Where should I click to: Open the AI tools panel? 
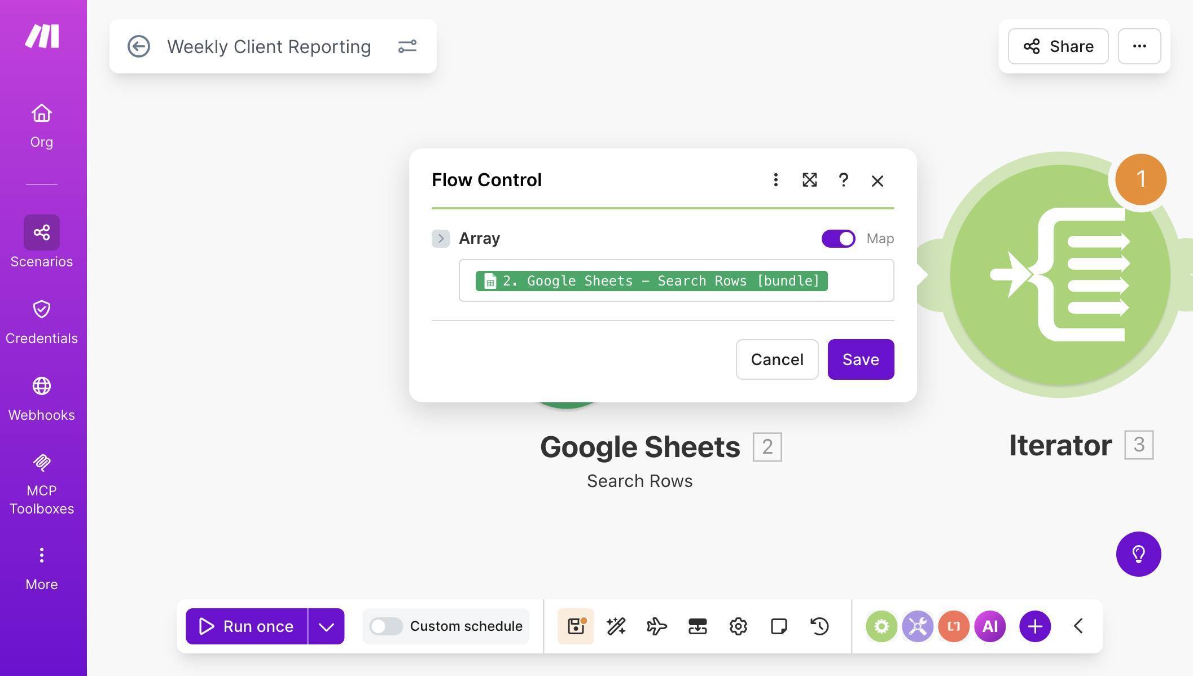pyautogui.click(x=989, y=626)
